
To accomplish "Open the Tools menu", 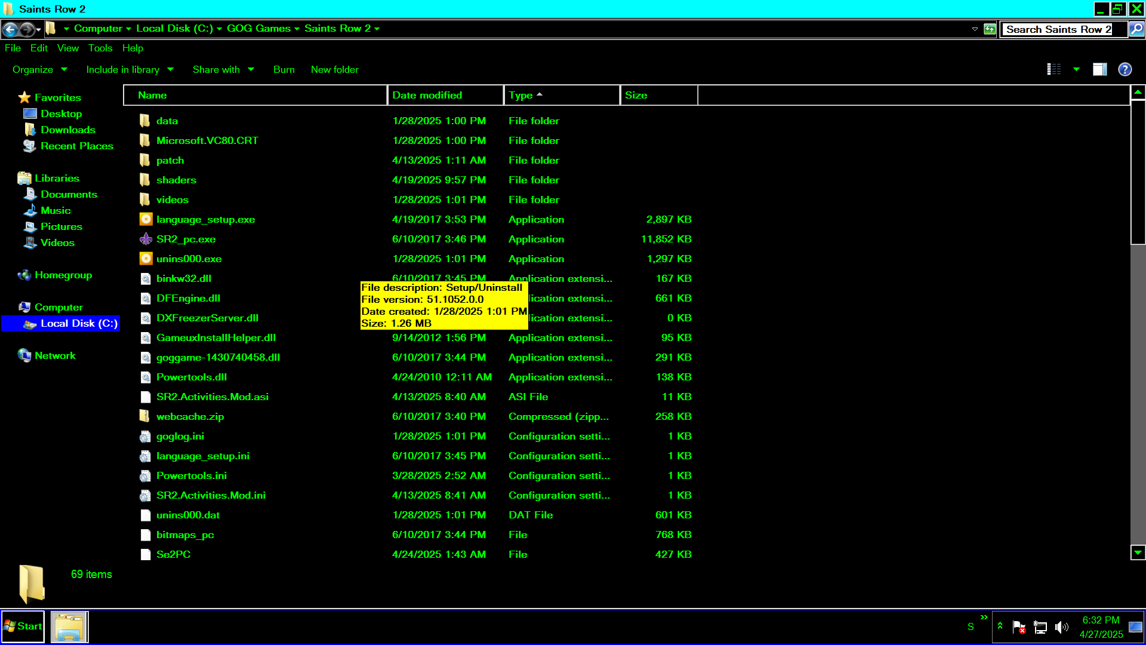I will [x=100, y=48].
